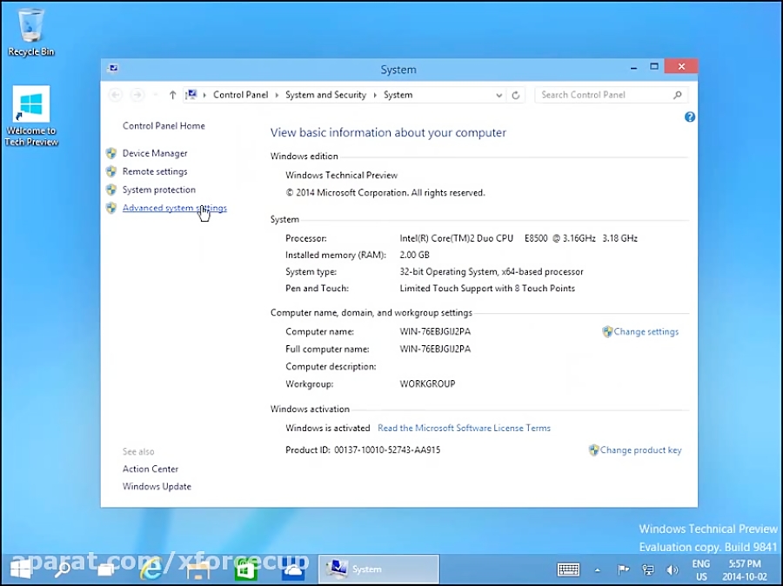This screenshot has width=783, height=586.
Task: Click the shield icon beside Remote settings
Action: 111,171
